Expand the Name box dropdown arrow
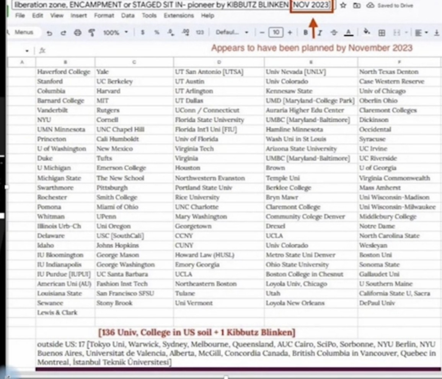 coord(27,51)
